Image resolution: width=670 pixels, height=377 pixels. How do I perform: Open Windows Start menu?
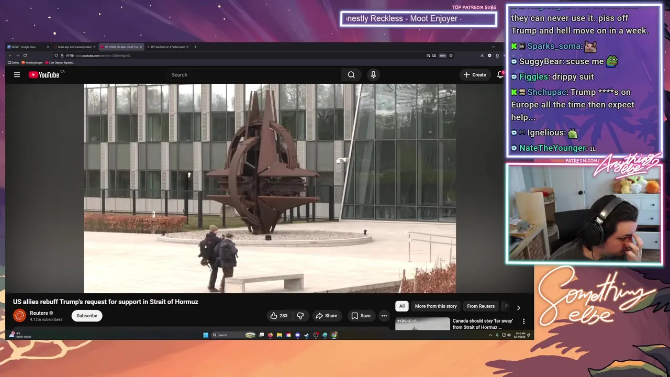[206, 335]
